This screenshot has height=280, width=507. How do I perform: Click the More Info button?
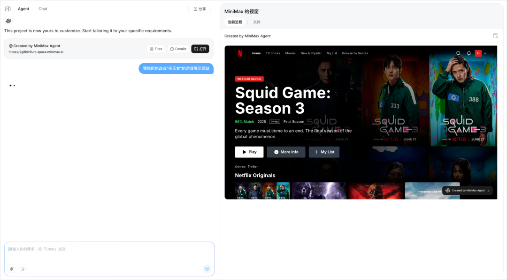(286, 152)
